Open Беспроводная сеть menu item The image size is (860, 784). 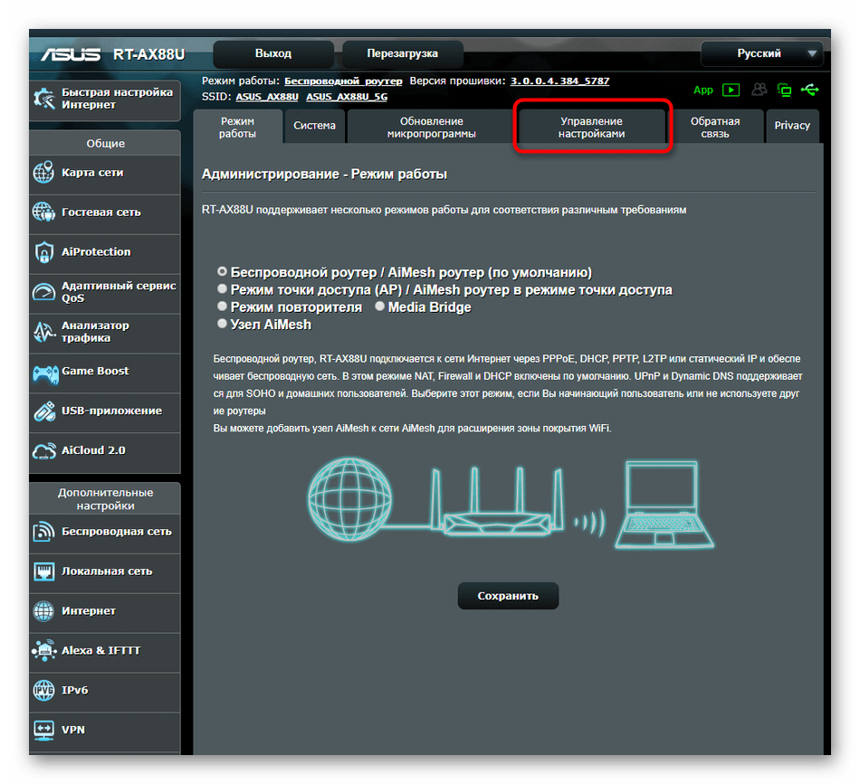pyautogui.click(x=105, y=532)
